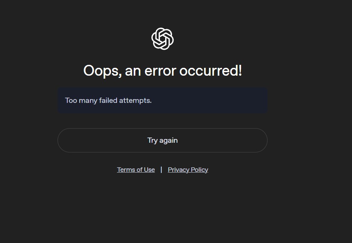Screen dimensions: 352x243
Task: View Terms of Use page
Action: pyautogui.click(x=136, y=170)
